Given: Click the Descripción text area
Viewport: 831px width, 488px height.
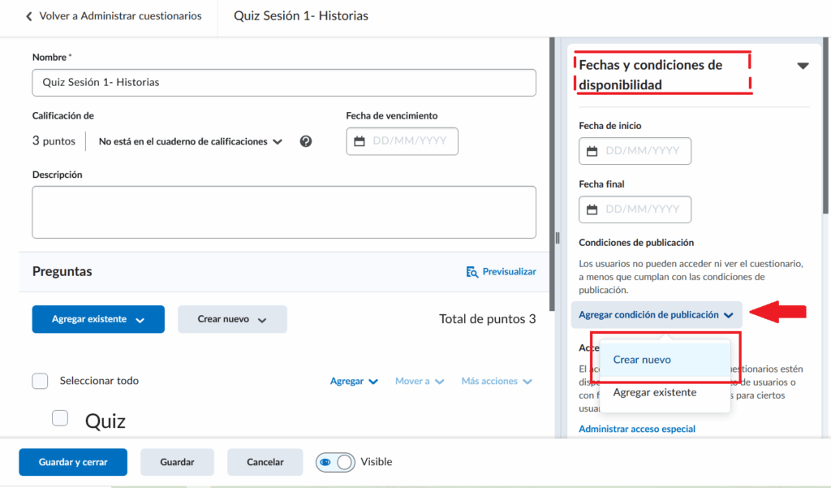Looking at the screenshot, I should pyautogui.click(x=284, y=212).
